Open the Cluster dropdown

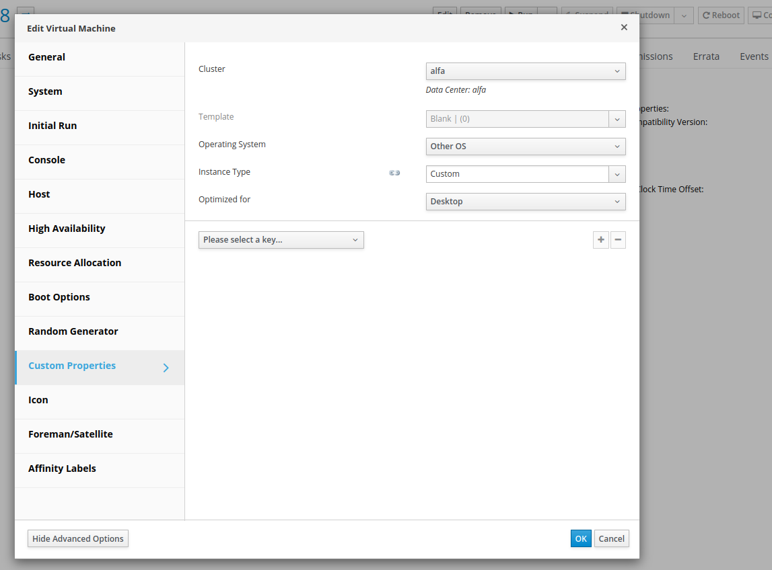point(525,71)
